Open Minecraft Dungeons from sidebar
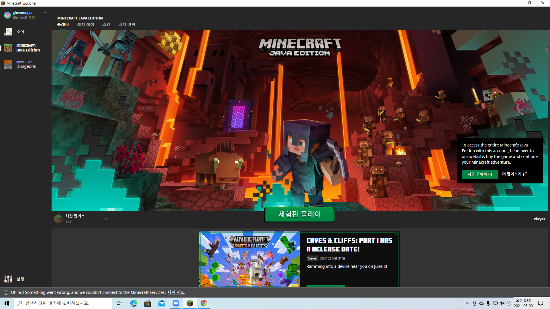550x309 pixels. pos(8,64)
